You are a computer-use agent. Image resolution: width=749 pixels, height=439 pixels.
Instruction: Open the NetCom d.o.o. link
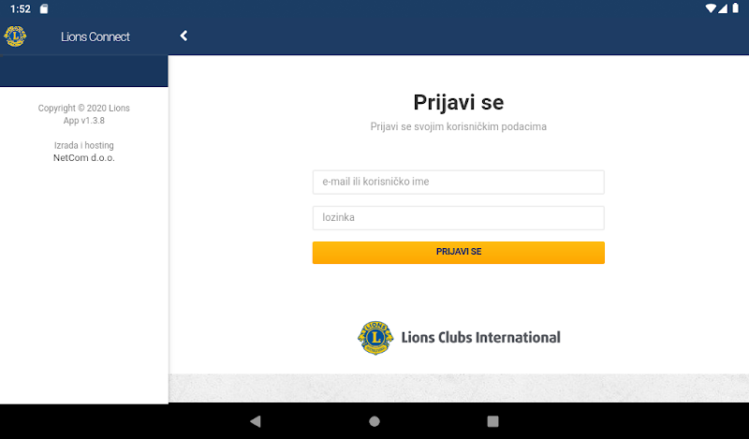(x=84, y=157)
